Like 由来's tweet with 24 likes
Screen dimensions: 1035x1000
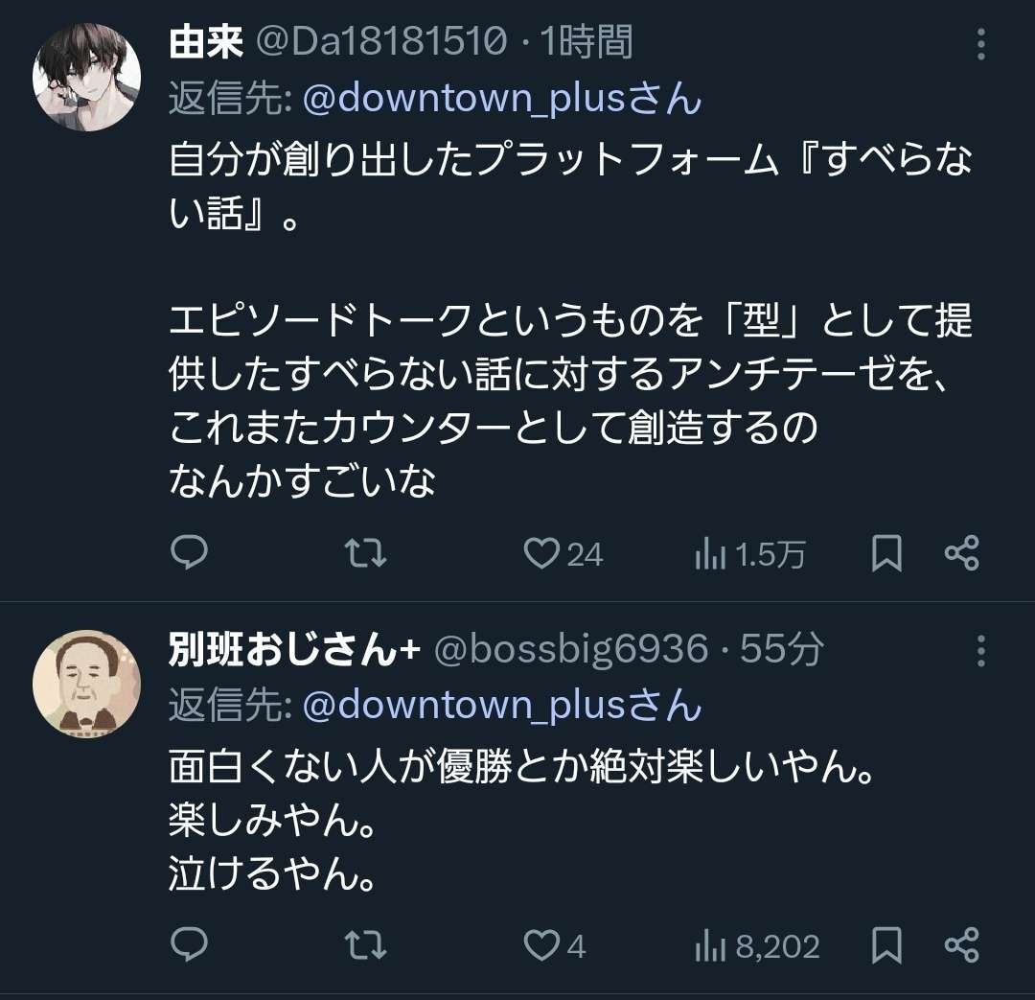(542, 553)
